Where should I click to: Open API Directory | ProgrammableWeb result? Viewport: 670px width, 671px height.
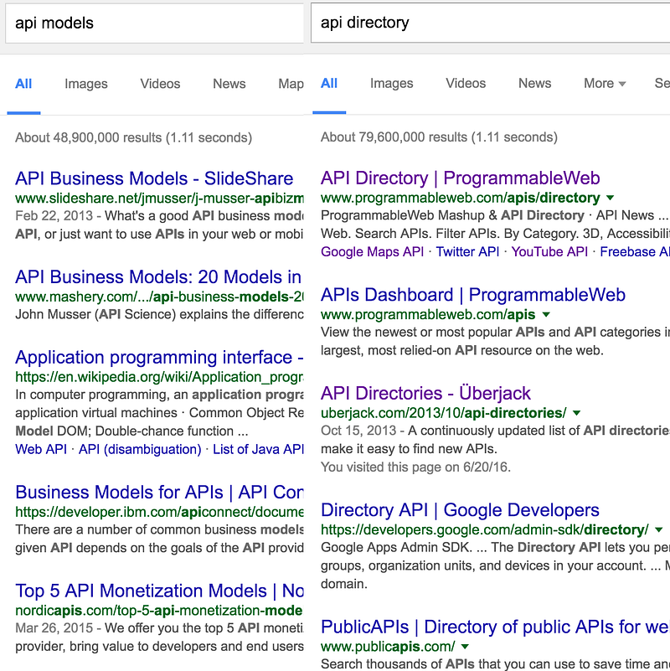pyautogui.click(x=461, y=178)
